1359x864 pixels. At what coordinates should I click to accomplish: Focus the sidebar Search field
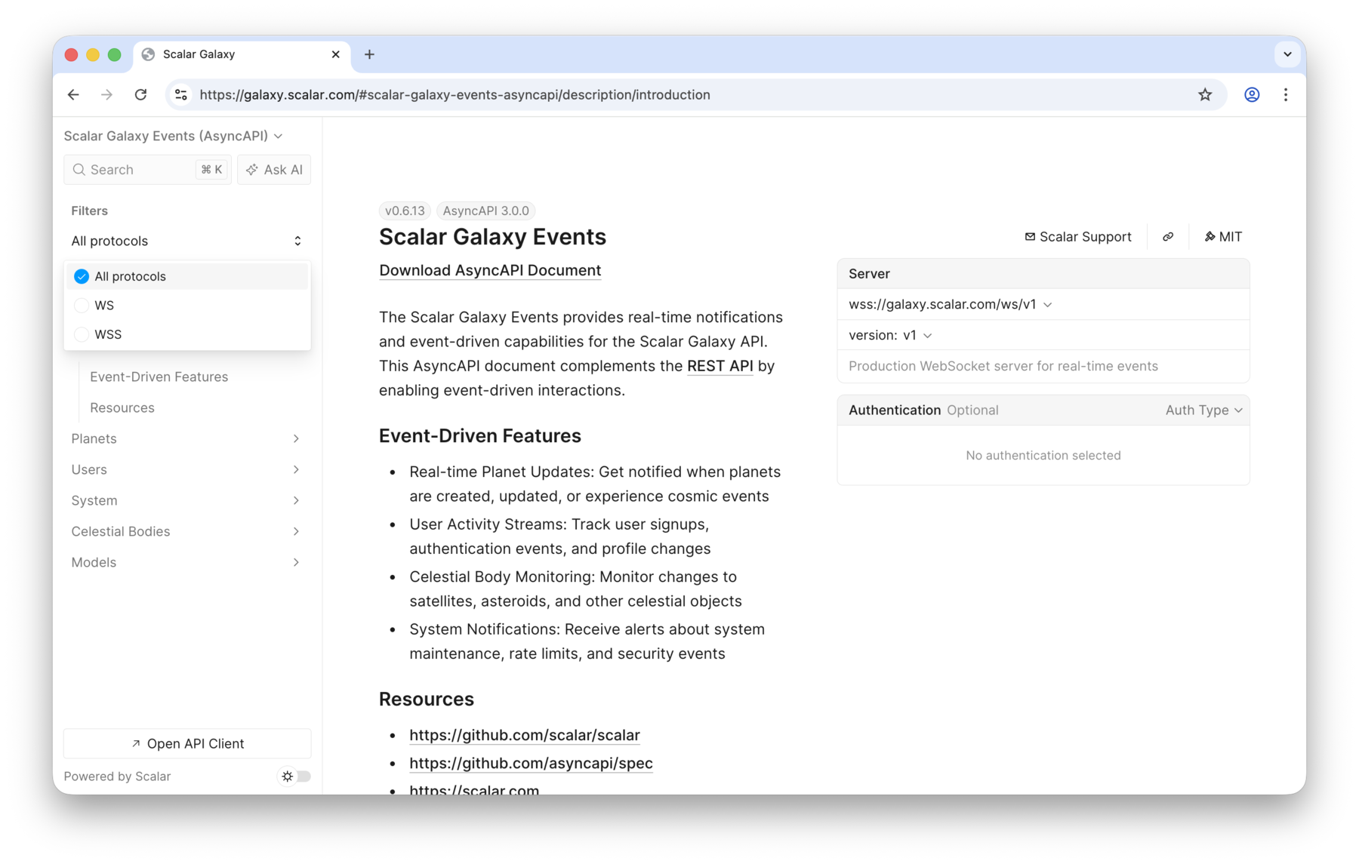pyautogui.click(x=148, y=170)
